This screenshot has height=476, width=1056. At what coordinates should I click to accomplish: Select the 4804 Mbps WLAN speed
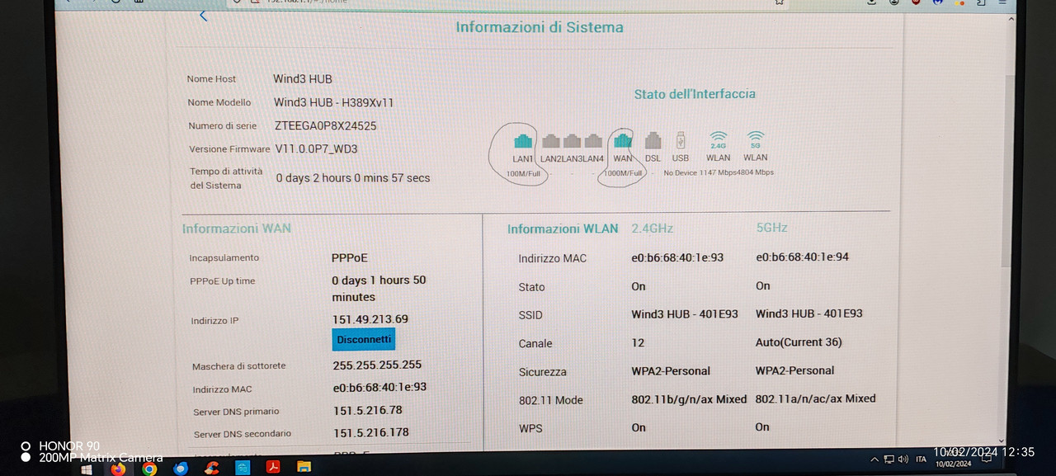[x=755, y=172]
